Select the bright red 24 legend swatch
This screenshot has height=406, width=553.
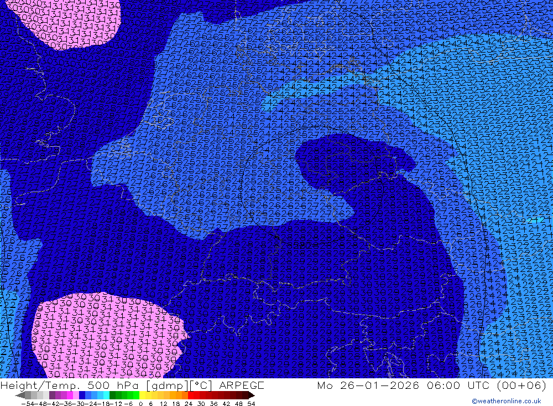pyautogui.click(x=191, y=395)
